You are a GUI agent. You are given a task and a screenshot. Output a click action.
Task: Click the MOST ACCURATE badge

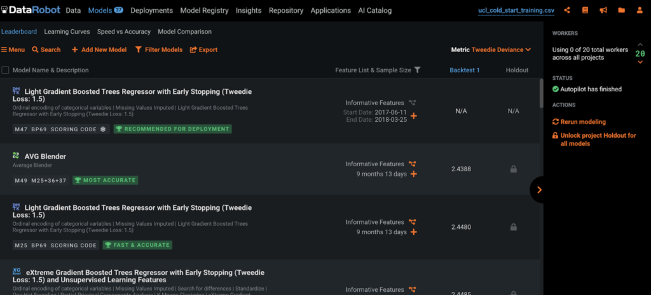(x=106, y=180)
